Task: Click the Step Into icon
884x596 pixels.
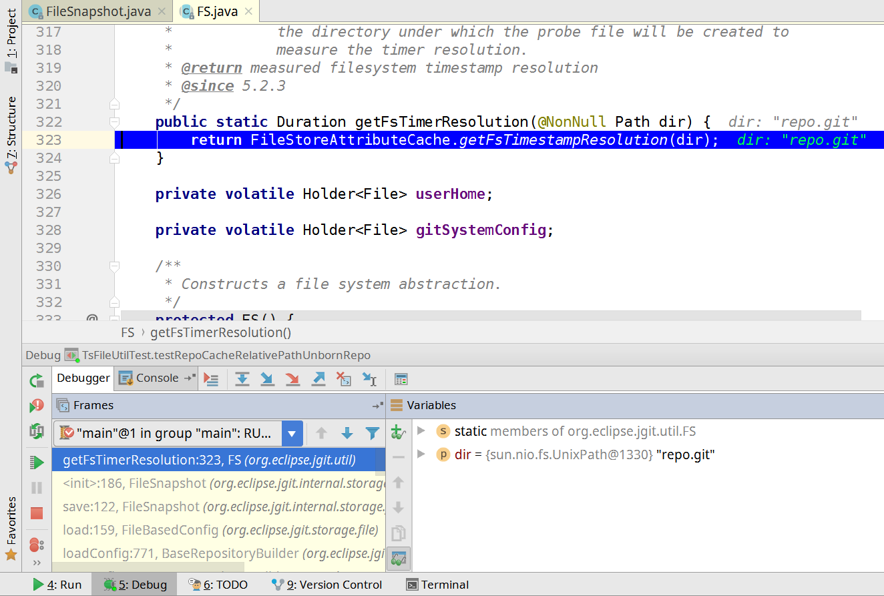Action: (267, 379)
